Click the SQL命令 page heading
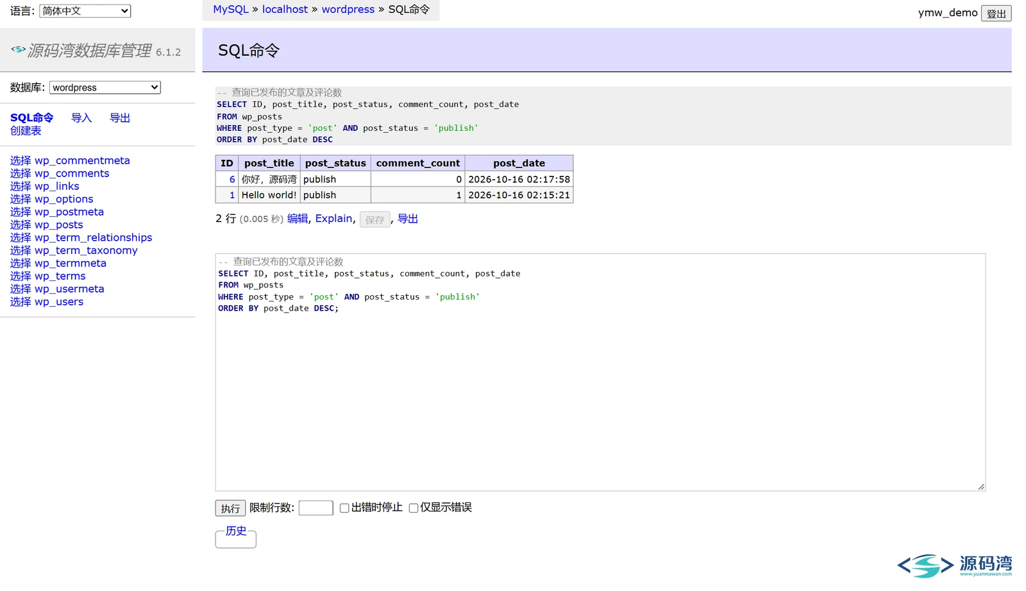Image resolution: width=1026 pixels, height=591 pixels. pyautogui.click(x=249, y=51)
